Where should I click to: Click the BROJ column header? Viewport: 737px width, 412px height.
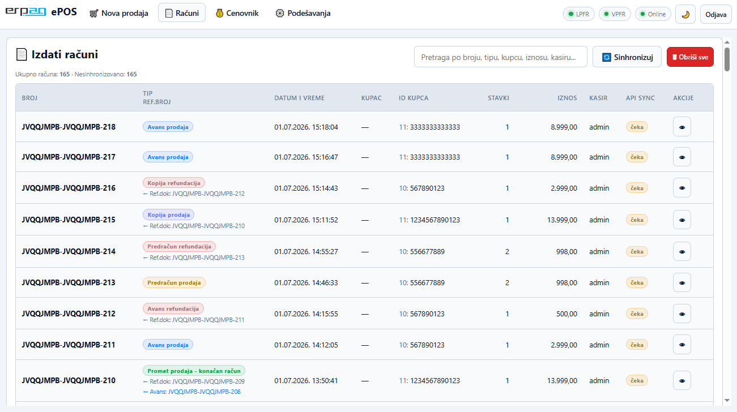click(29, 98)
